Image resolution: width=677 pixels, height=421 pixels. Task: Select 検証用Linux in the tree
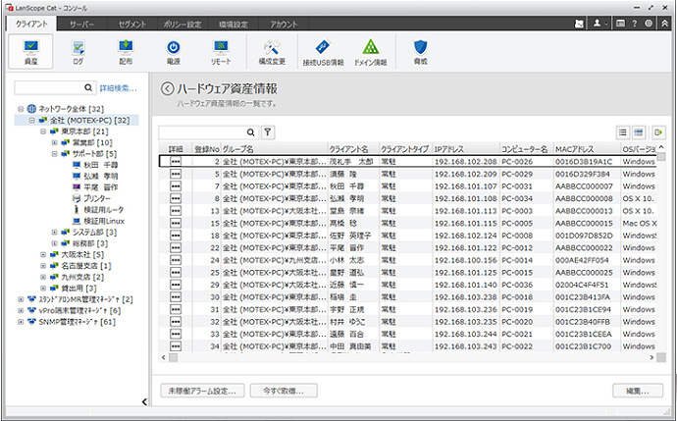(104, 221)
